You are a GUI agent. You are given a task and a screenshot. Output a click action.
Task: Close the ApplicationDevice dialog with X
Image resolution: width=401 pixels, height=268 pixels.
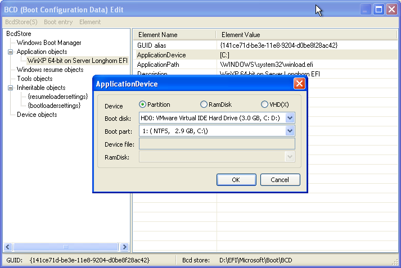pos(299,84)
